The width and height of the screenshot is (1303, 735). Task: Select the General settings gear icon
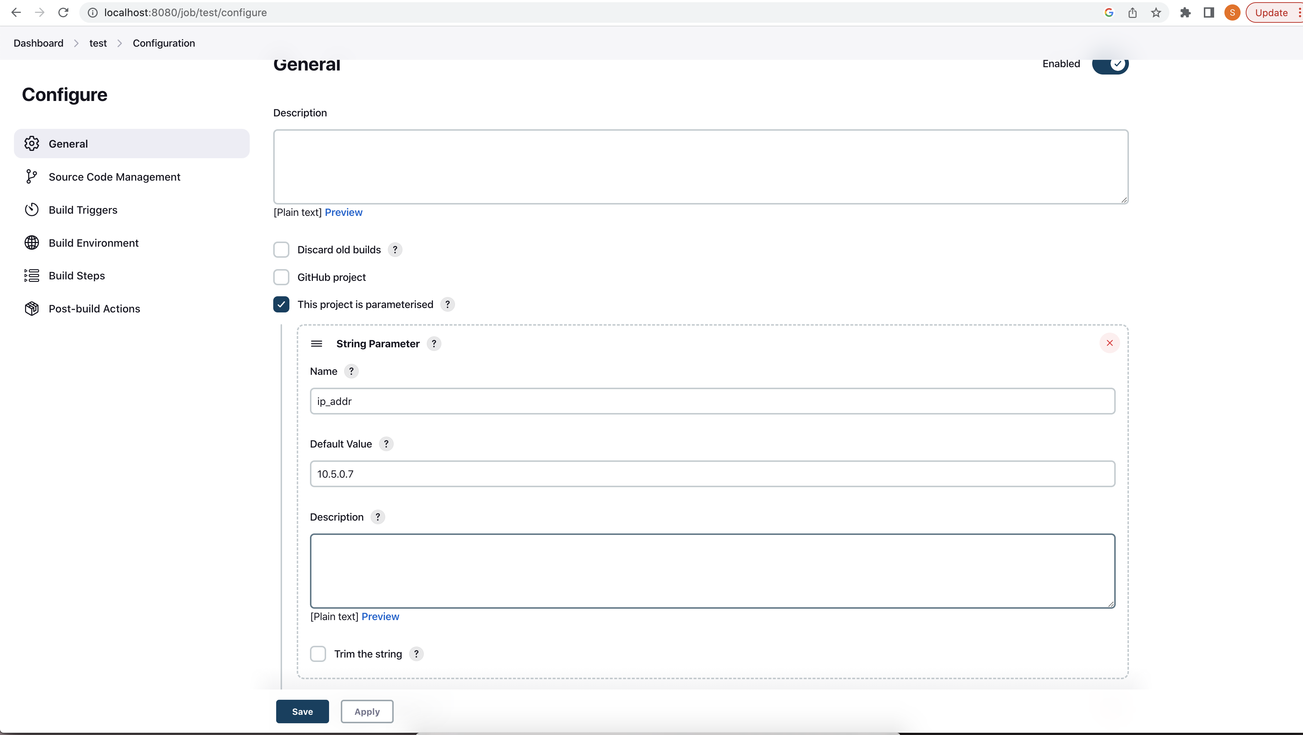[32, 143]
